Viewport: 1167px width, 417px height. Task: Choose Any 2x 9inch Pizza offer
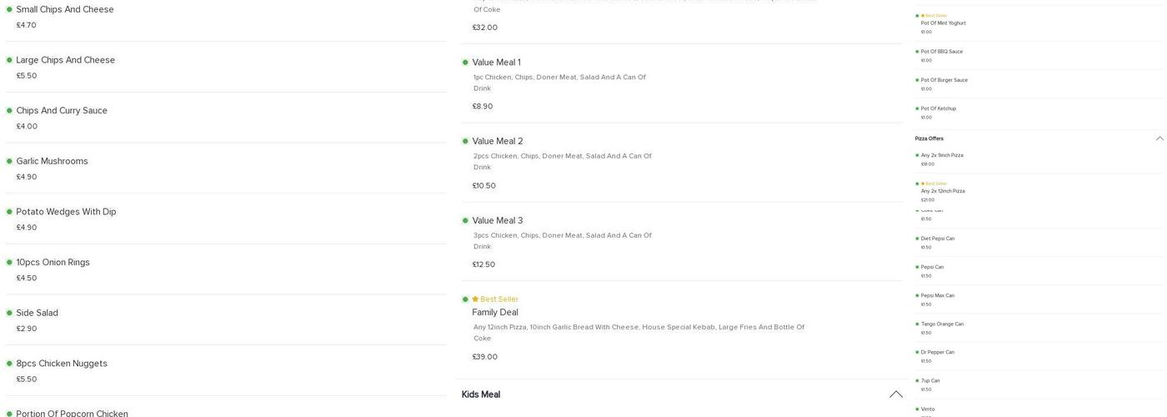tap(942, 155)
